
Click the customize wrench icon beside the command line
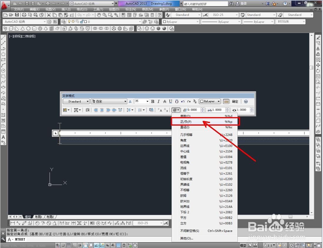tap(3, 239)
